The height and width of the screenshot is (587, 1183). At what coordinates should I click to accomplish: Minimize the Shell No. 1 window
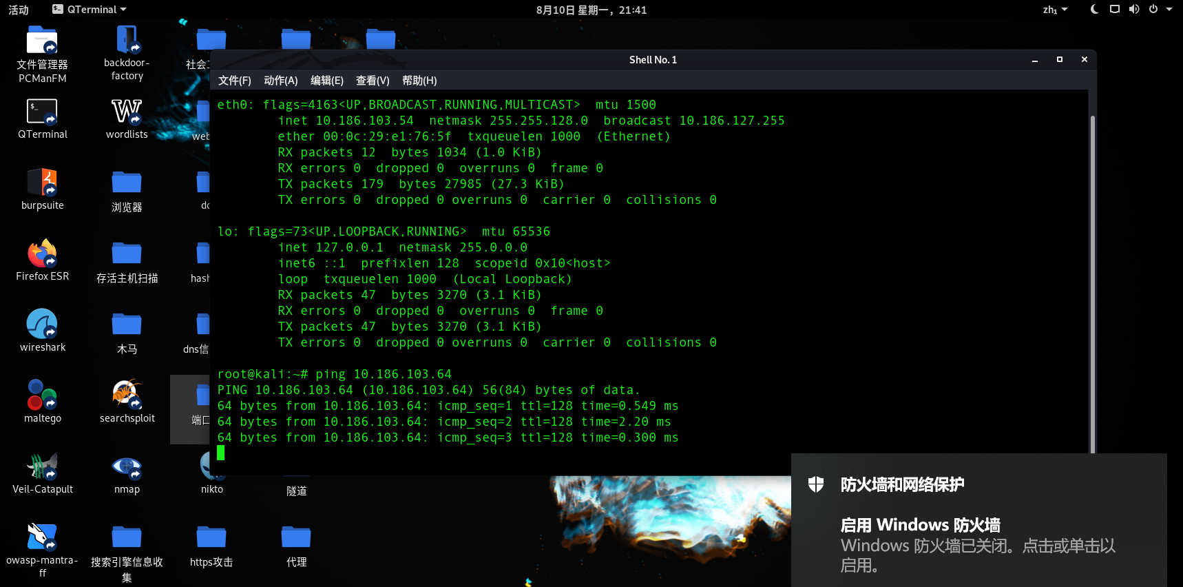pyautogui.click(x=1034, y=60)
